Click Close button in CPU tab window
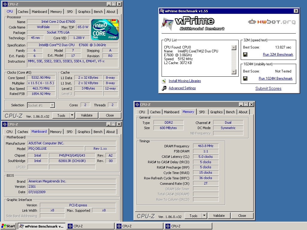Screen dimensions: 307x230 click(x=110, y=115)
